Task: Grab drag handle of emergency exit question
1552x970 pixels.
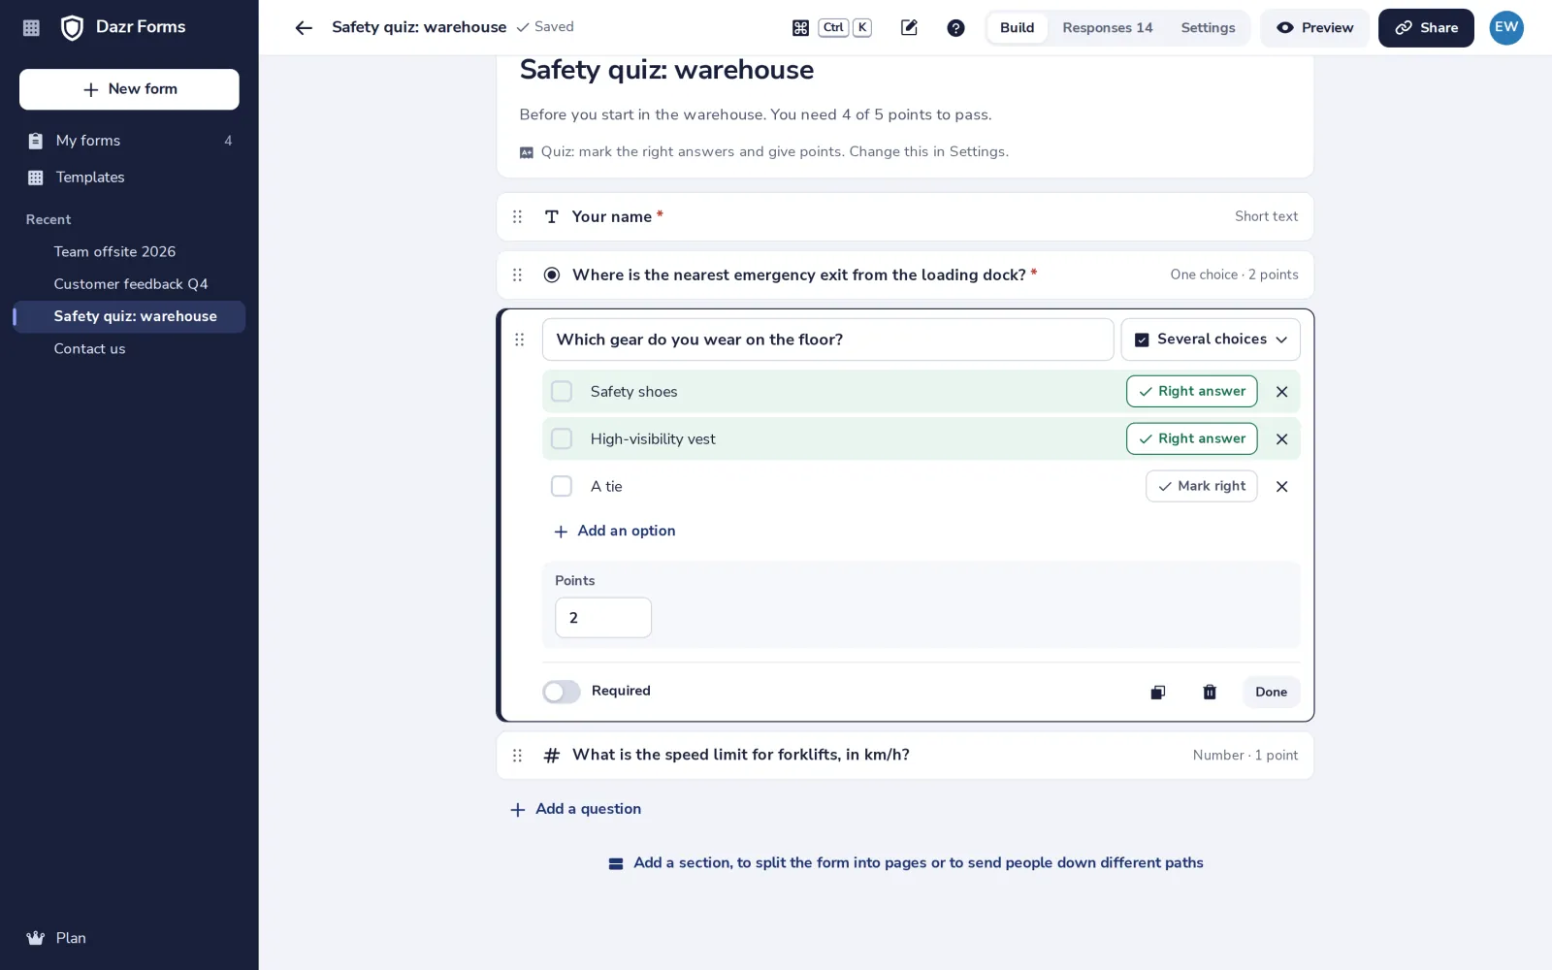Action: coord(517,275)
